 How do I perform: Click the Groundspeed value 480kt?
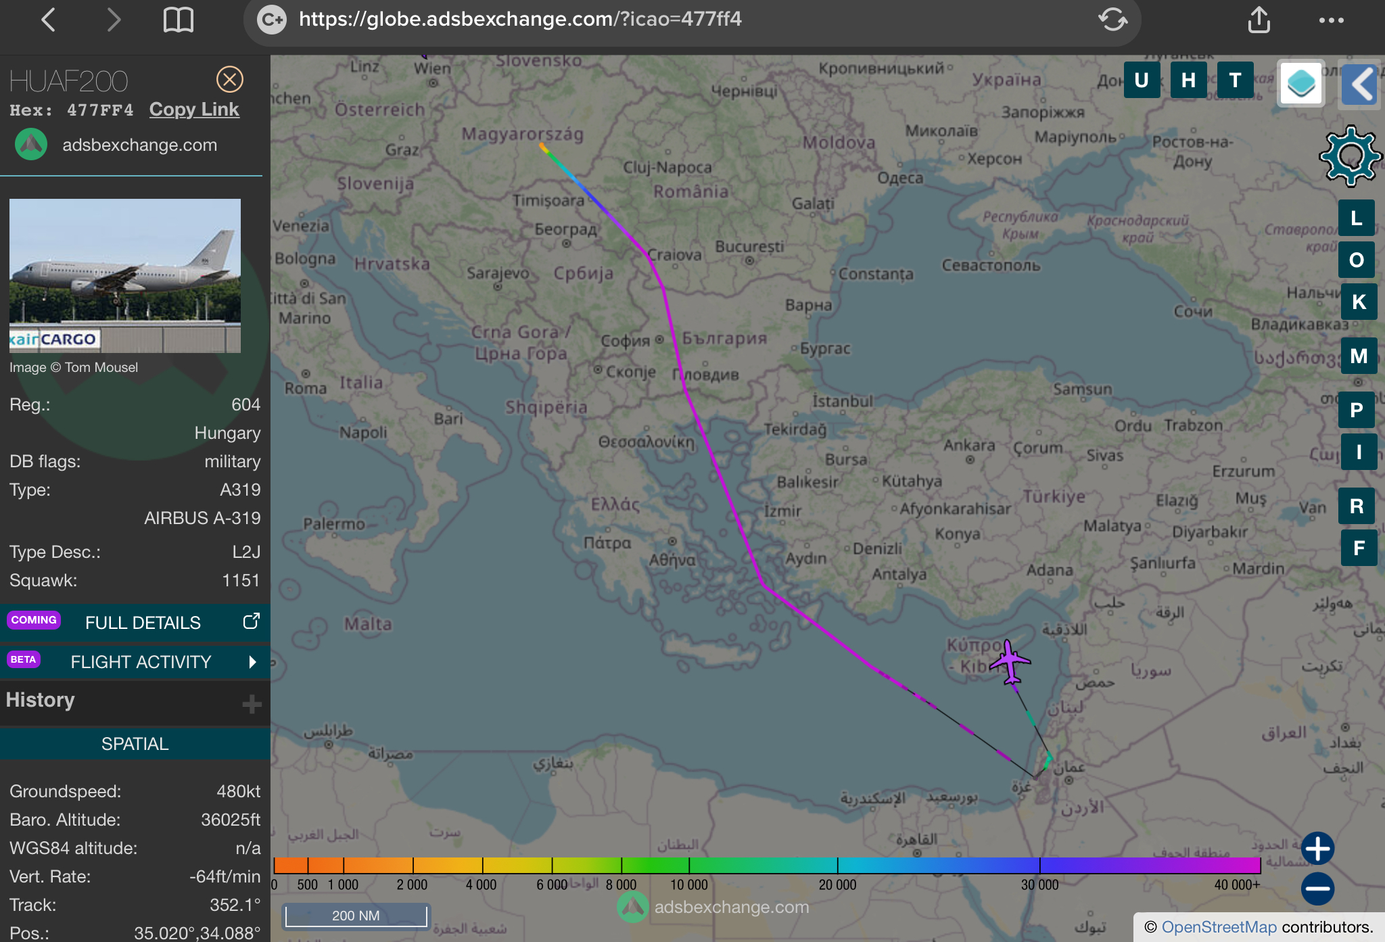tap(238, 791)
